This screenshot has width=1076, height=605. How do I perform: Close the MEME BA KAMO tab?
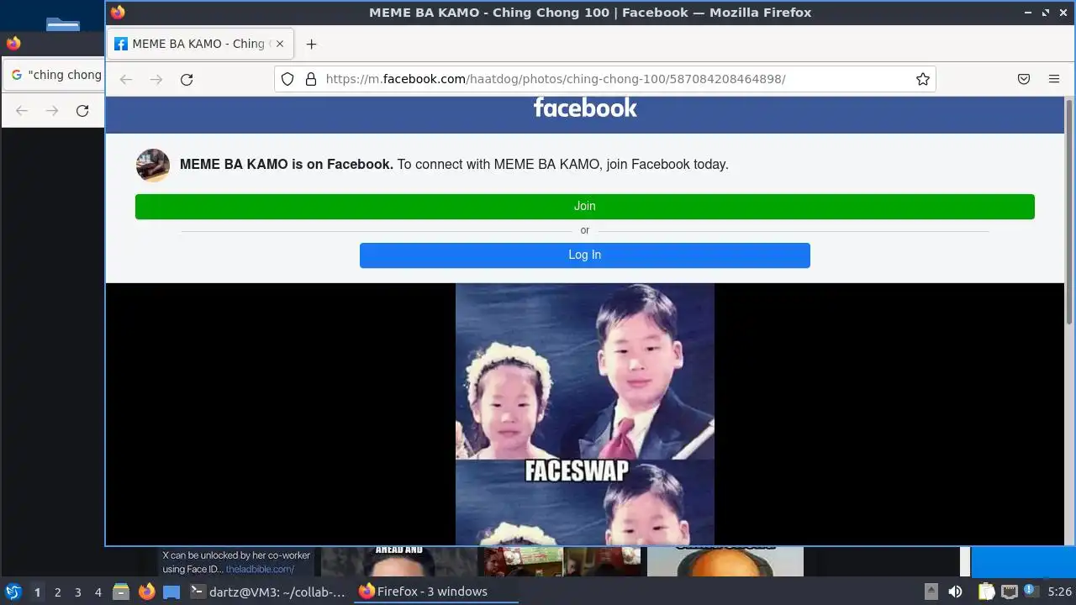(280, 44)
